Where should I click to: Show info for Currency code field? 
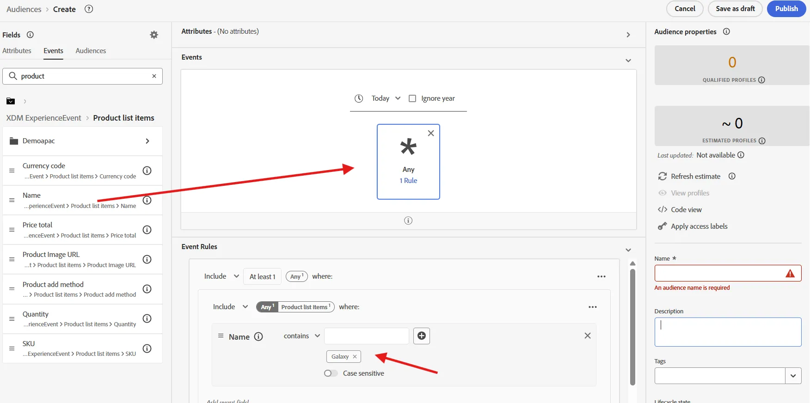click(x=147, y=171)
